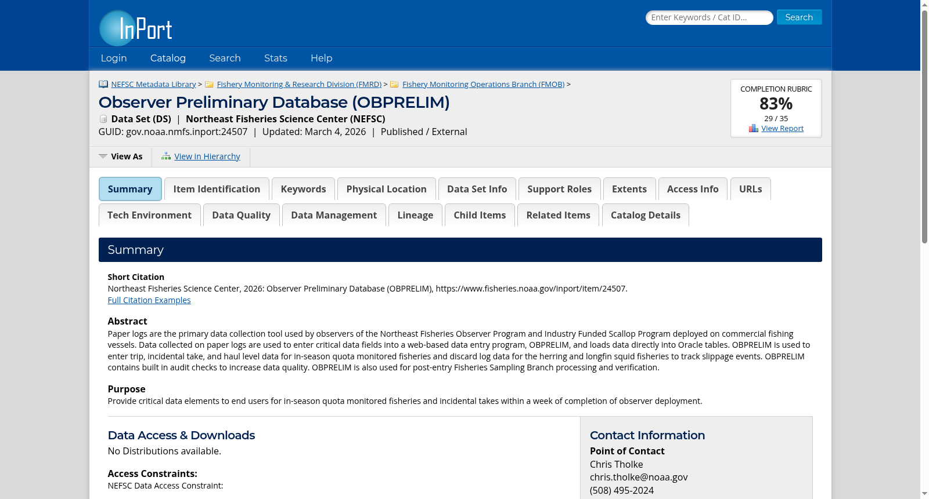Image resolution: width=929 pixels, height=499 pixels.
Task: Click the Contact Information heading
Action: 647,435
